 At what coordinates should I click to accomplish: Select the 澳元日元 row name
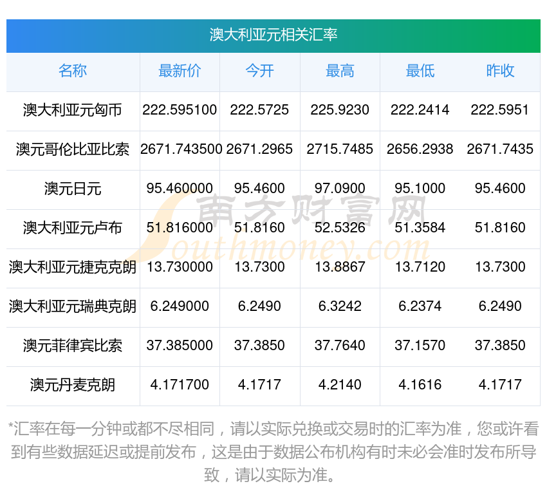click(x=73, y=189)
